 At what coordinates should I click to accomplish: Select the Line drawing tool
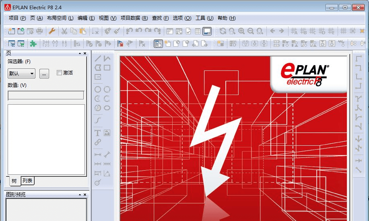pyautogui.click(x=98, y=58)
